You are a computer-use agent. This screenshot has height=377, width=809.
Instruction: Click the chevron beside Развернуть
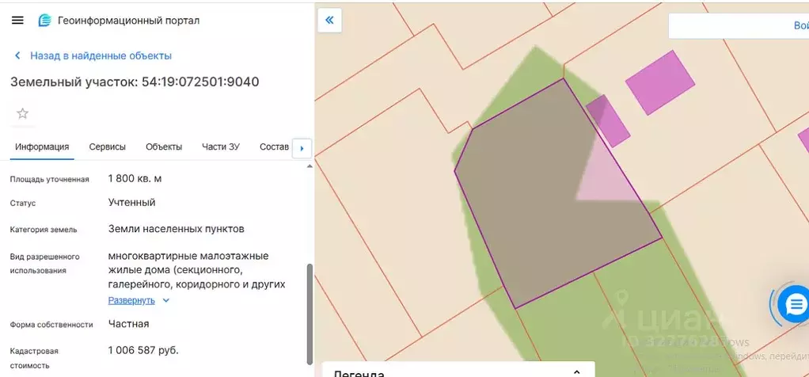click(165, 301)
